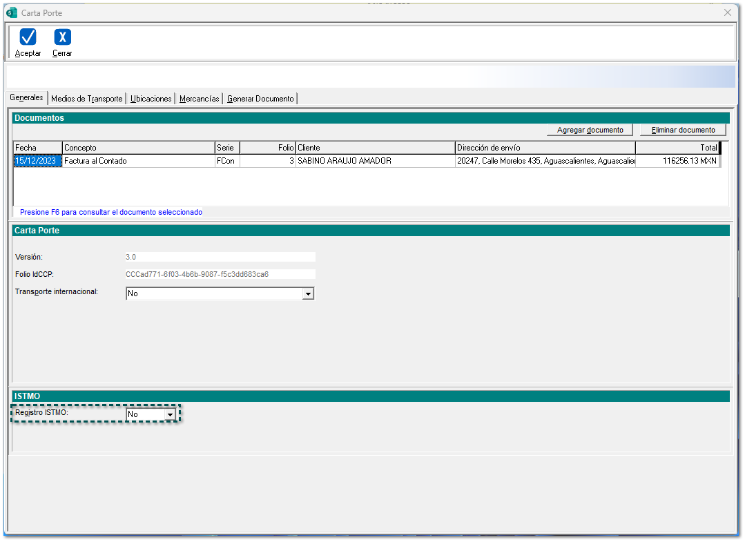Switch to the Generales tab
The width and height of the screenshot is (745, 542).
[27, 98]
